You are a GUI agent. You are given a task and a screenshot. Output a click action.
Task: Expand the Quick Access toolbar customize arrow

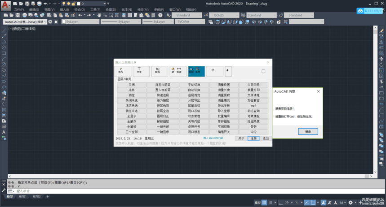[108, 4]
